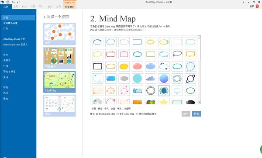Screen dimensions: 262x158
Task: Open the question mark help icon
Action: pos(243,2)
